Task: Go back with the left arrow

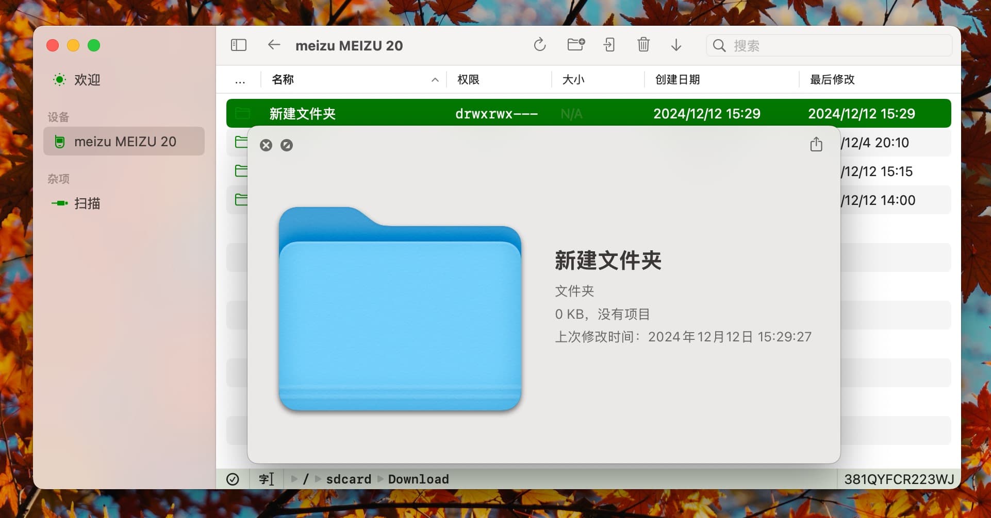Action: pos(274,45)
